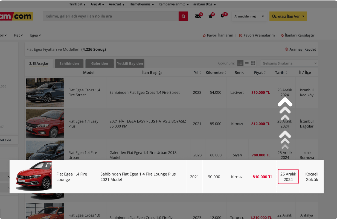The width and height of the screenshot is (337, 219).
Task: Open Favori Aramalarım link
Action: tap(257, 35)
